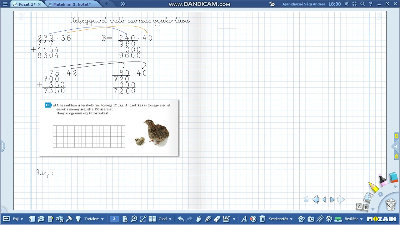Screen dimensions: 400x225
Task: Expand the drawing tools dropdown arrow
Action: (234, 219)
